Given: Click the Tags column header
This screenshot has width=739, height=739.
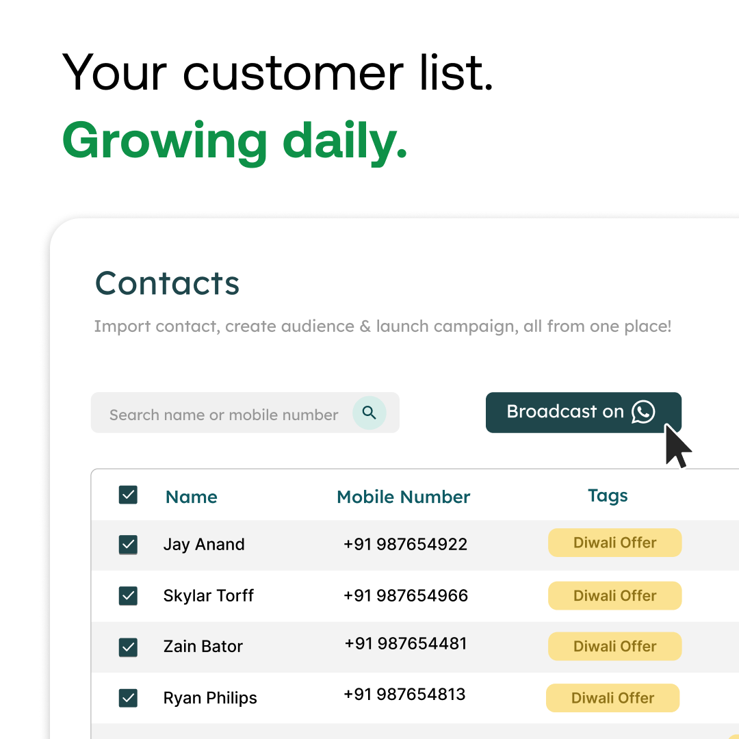Looking at the screenshot, I should pos(608,495).
